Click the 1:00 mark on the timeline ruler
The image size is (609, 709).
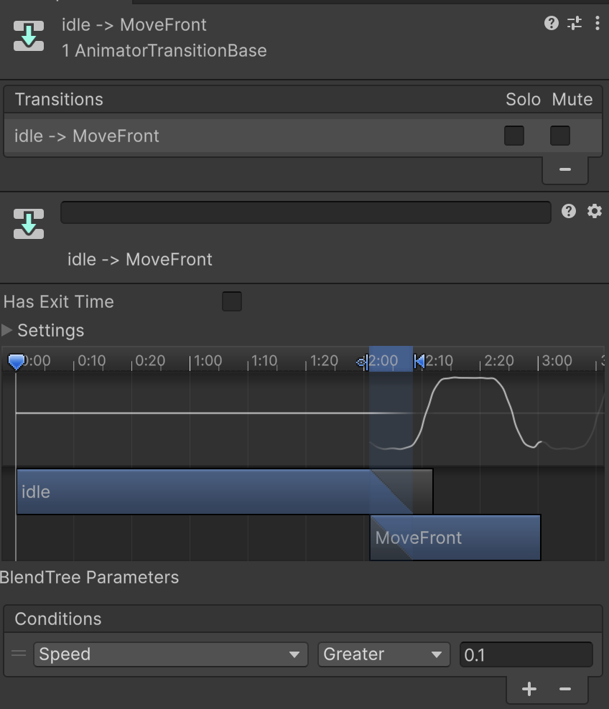click(208, 361)
